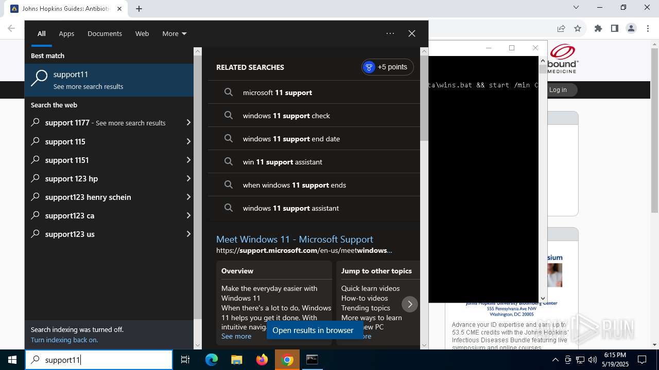
Task: Select the Web search filter tab
Action: pos(142,33)
